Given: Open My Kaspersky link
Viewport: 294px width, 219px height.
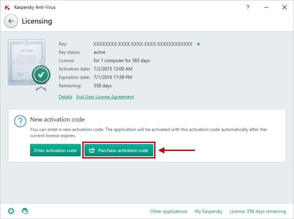Looking at the screenshot, I should pos(208,211).
